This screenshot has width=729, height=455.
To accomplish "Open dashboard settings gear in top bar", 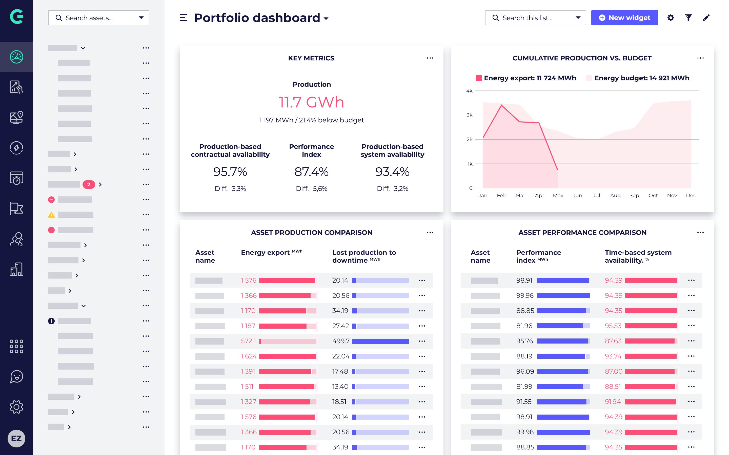I will click(671, 18).
